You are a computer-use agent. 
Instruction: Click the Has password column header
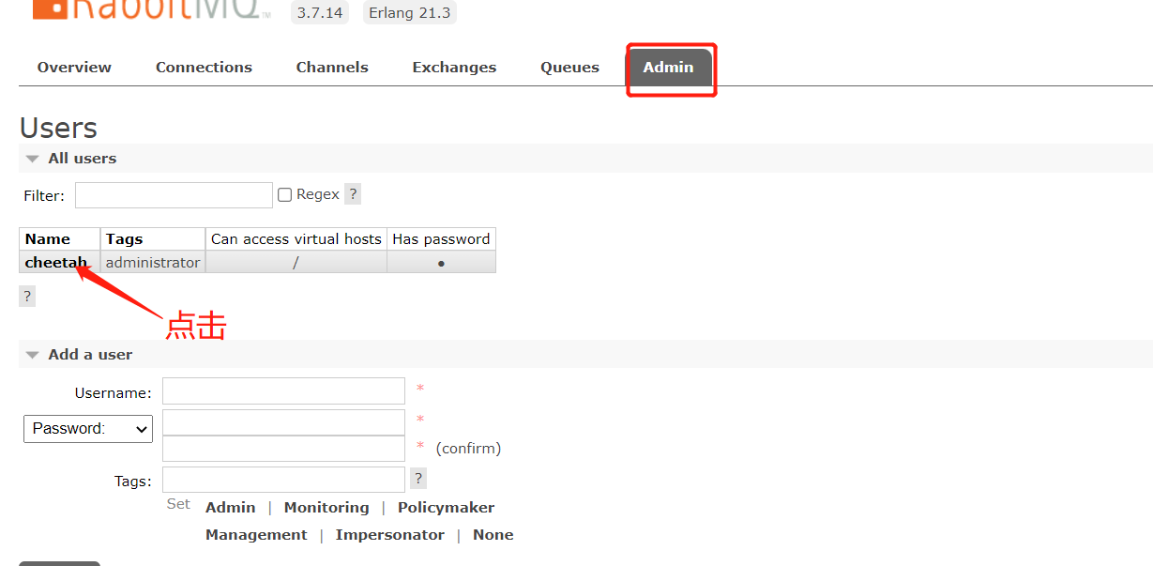(x=441, y=239)
